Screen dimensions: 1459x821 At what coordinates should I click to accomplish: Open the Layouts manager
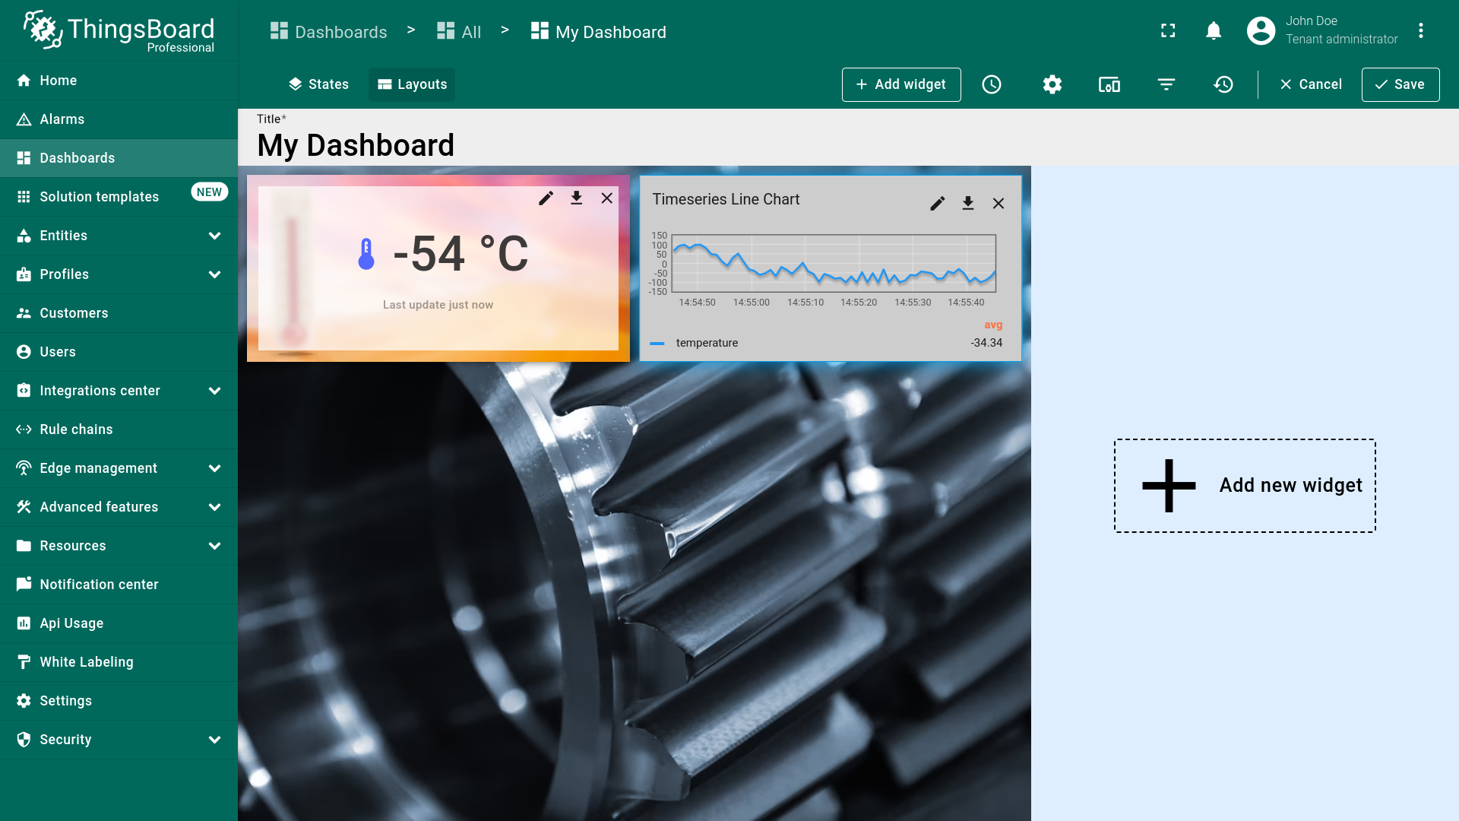[412, 84]
